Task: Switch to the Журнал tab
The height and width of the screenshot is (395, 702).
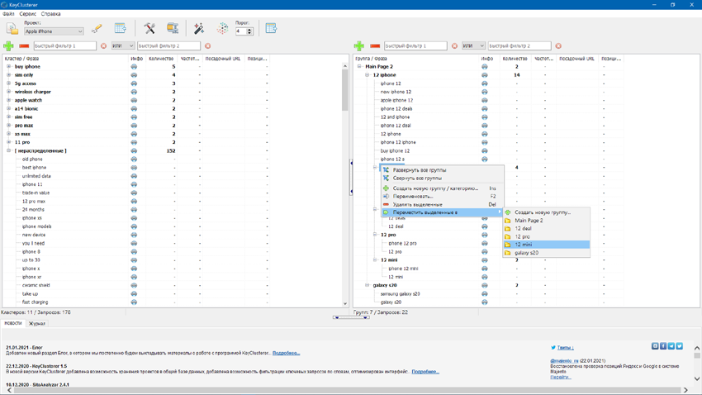Action: pyautogui.click(x=36, y=323)
